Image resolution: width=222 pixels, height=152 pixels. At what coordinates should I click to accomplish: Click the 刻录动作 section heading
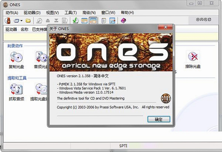(x=15, y=46)
